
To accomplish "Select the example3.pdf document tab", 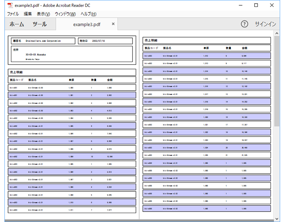I will (87, 24).
